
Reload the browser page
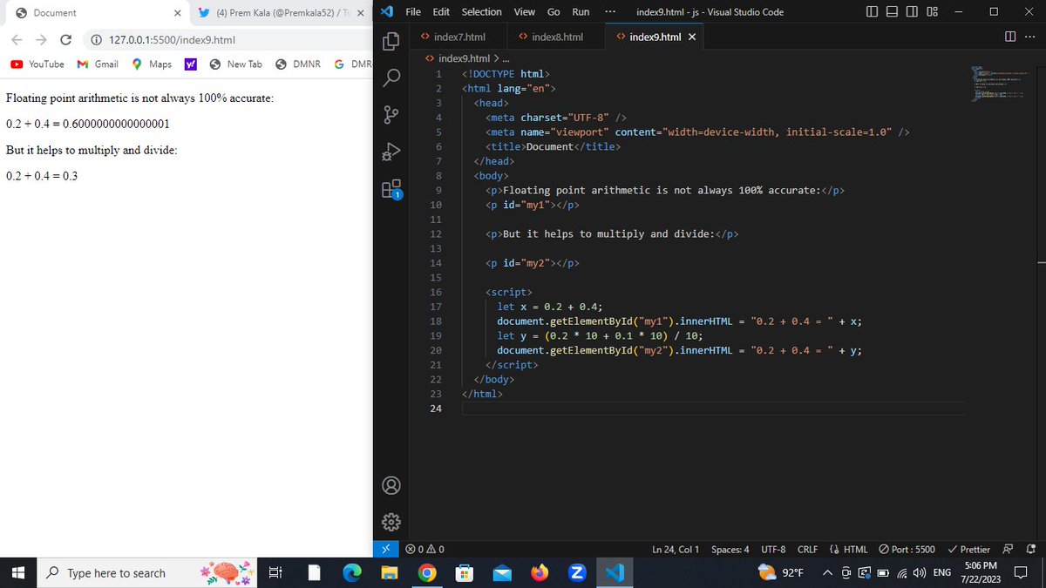point(65,40)
